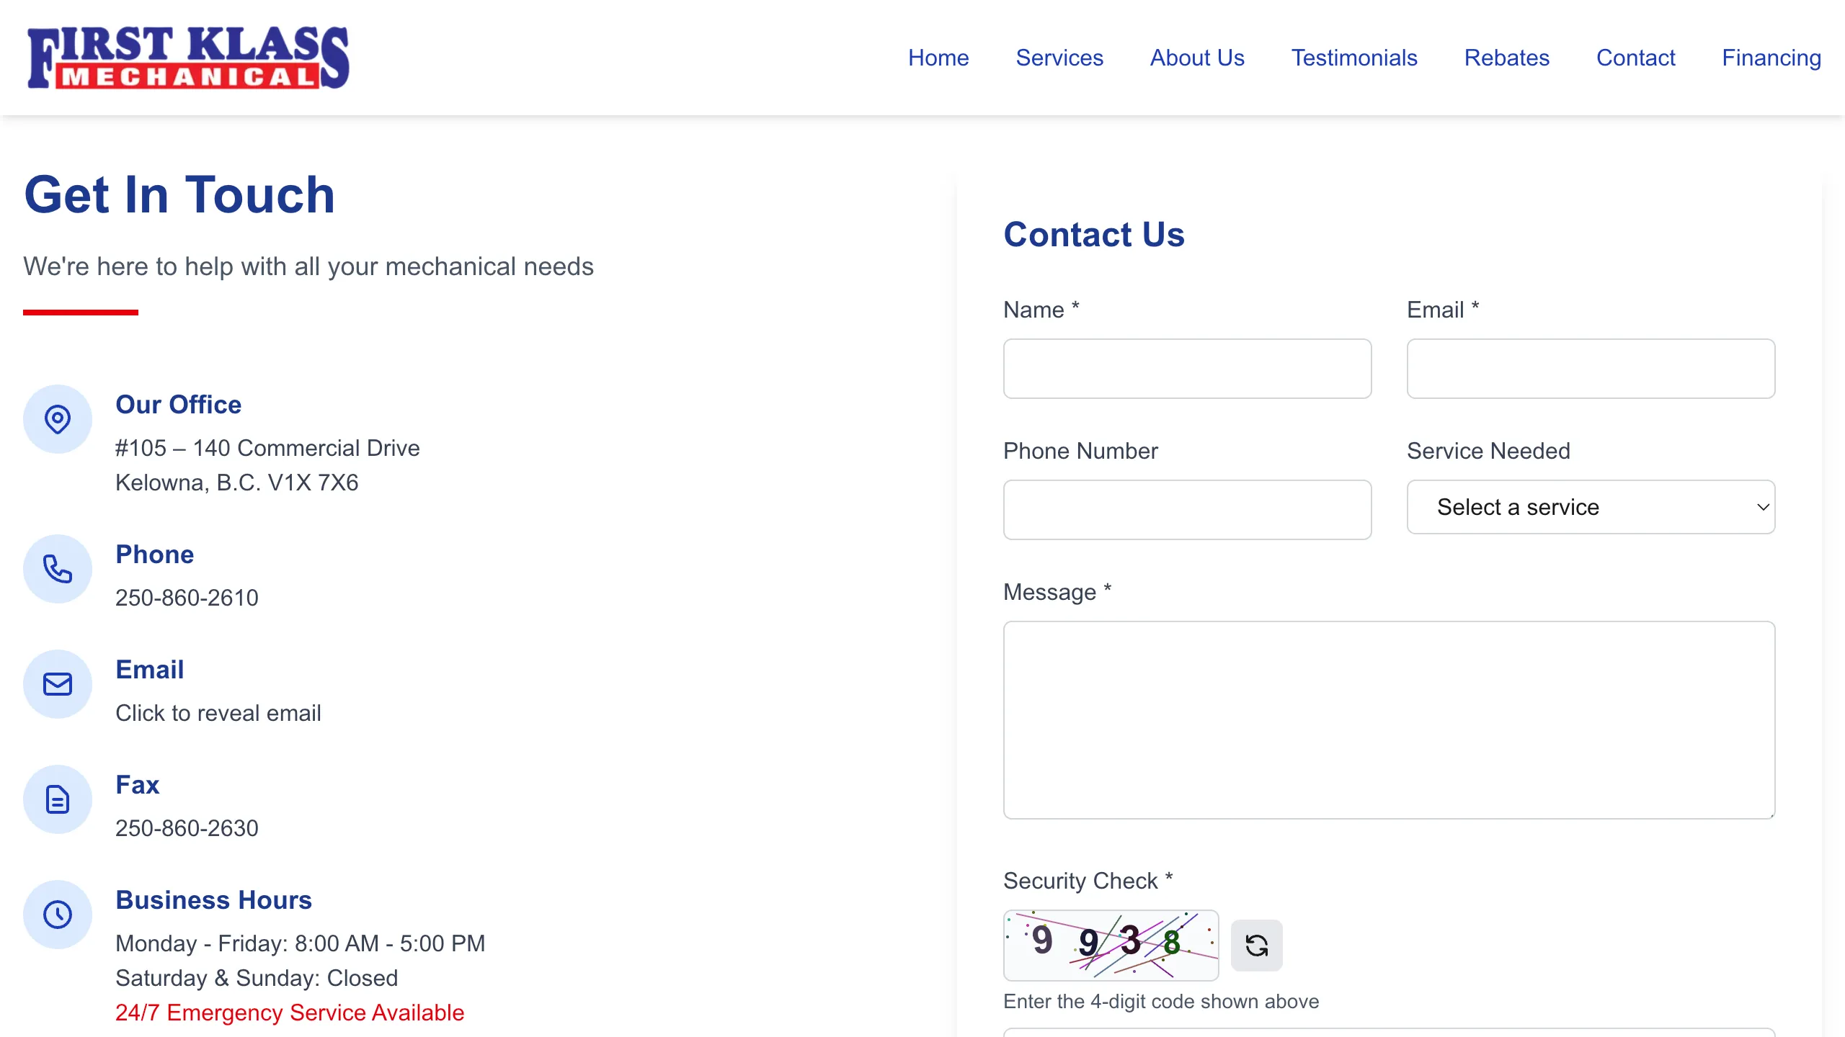Open the Services menu item

[x=1059, y=58]
